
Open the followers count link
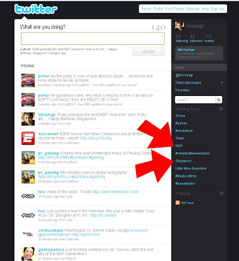coord(196,38)
